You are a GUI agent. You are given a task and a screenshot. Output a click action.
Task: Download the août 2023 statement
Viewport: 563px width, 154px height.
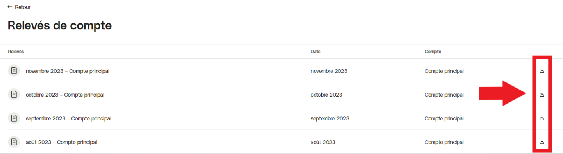(542, 142)
